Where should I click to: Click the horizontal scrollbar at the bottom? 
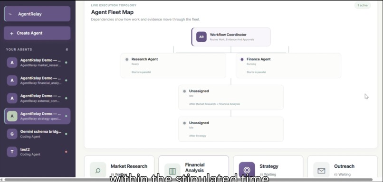(x=189, y=180)
